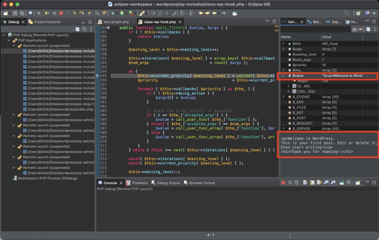Screen dimensions: 379x240
Task: Open the Run button dropdown arrow
Action: click(x=126, y=14)
